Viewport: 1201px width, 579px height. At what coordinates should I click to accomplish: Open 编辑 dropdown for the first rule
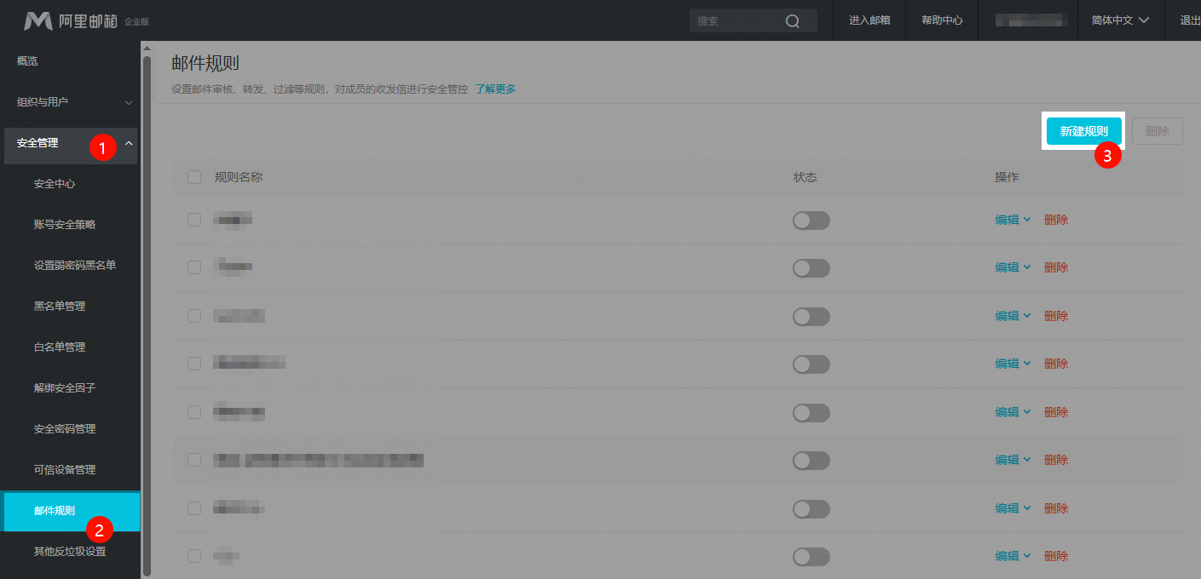point(1013,220)
